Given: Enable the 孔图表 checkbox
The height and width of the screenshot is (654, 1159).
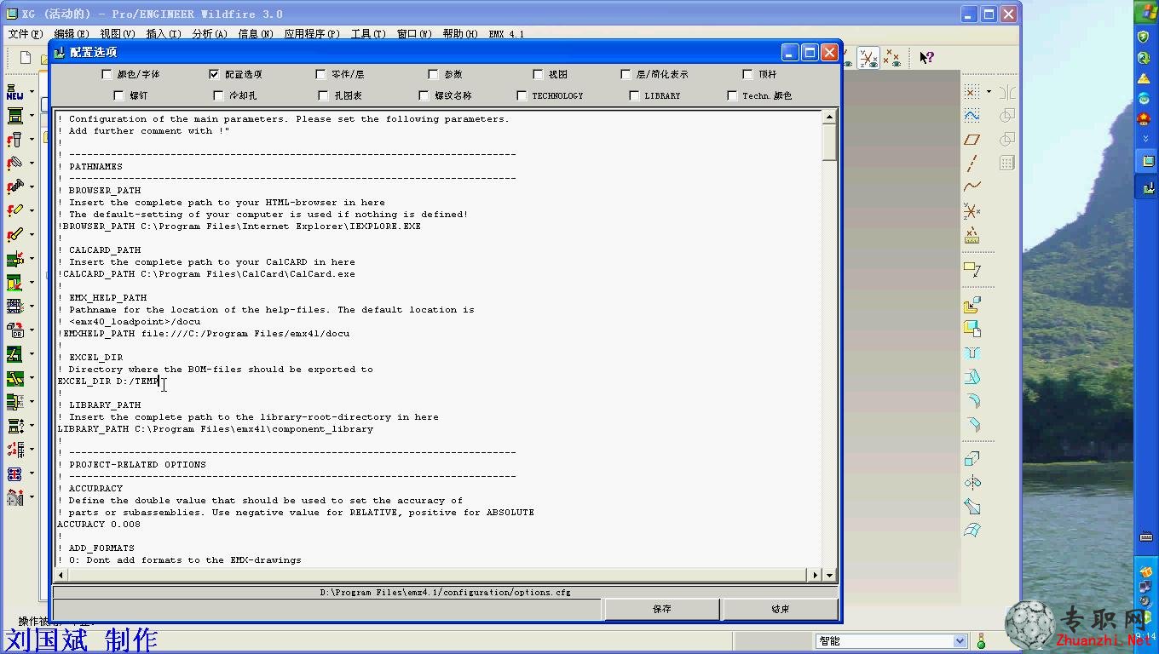Looking at the screenshot, I should (x=323, y=95).
